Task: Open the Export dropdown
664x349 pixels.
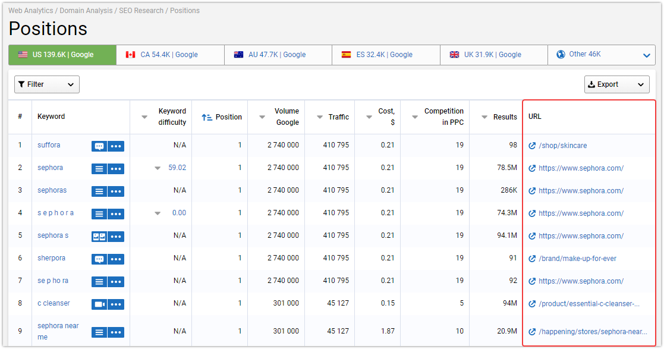Action: coord(616,84)
